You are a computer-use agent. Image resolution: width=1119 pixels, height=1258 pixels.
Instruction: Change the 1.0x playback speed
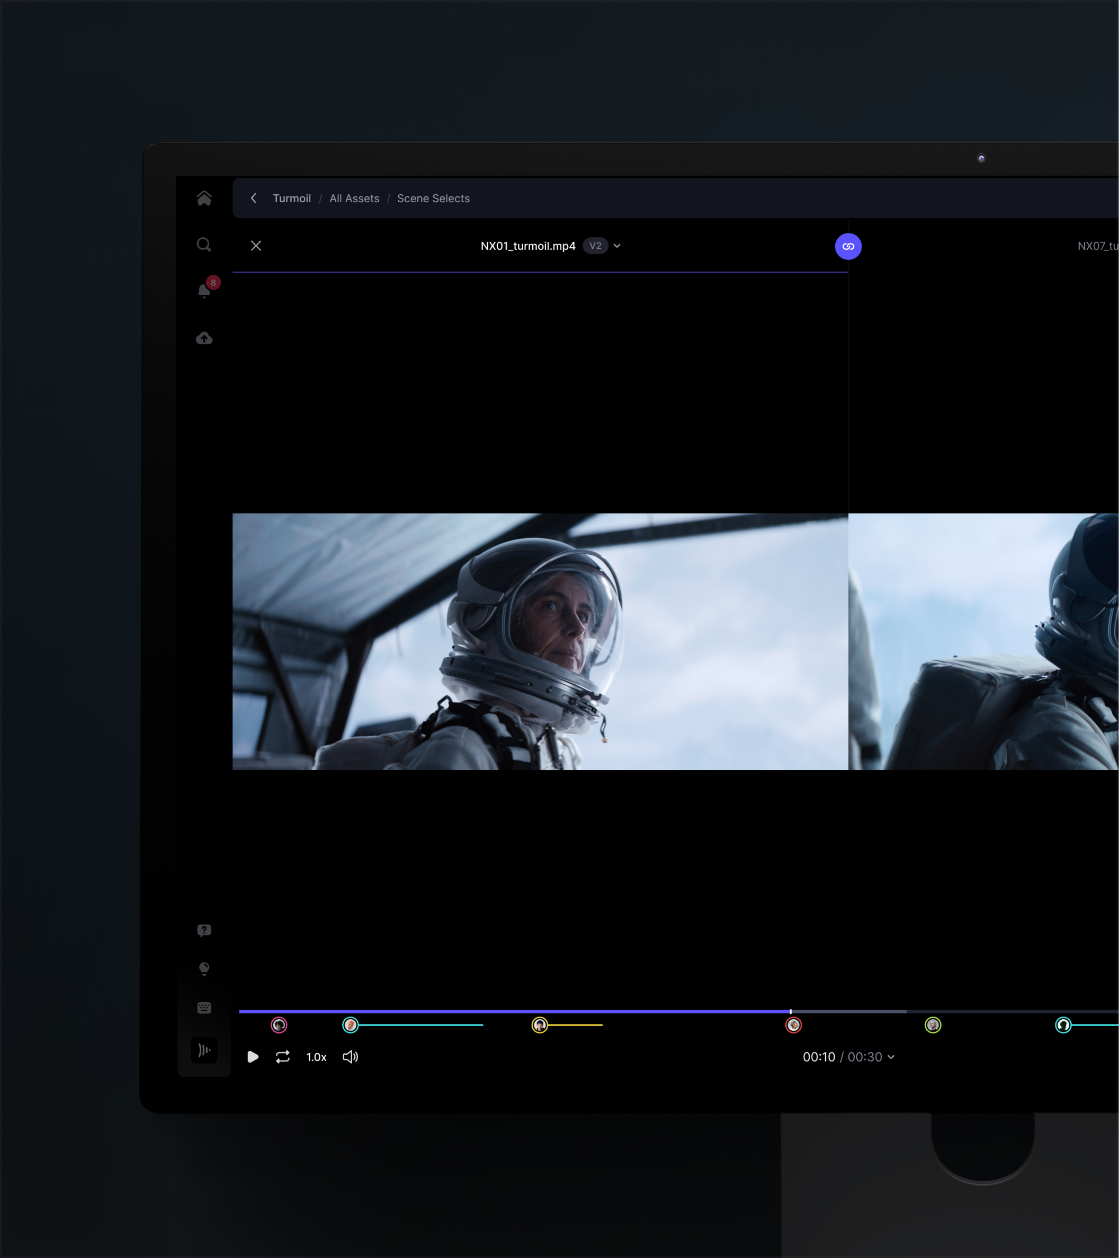[x=316, y=1057]
